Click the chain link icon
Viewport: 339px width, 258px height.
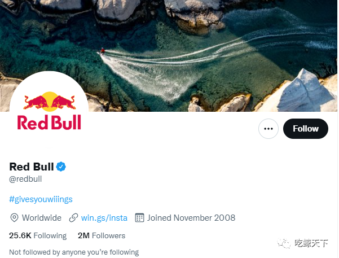pos(73,218)
